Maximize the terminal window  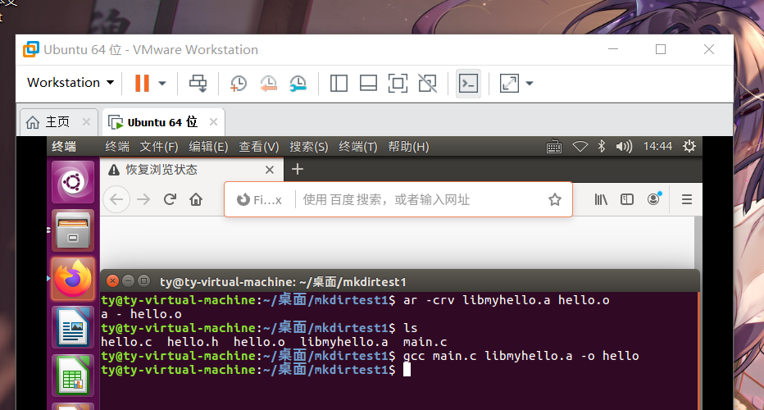click(x=143, y=280)
